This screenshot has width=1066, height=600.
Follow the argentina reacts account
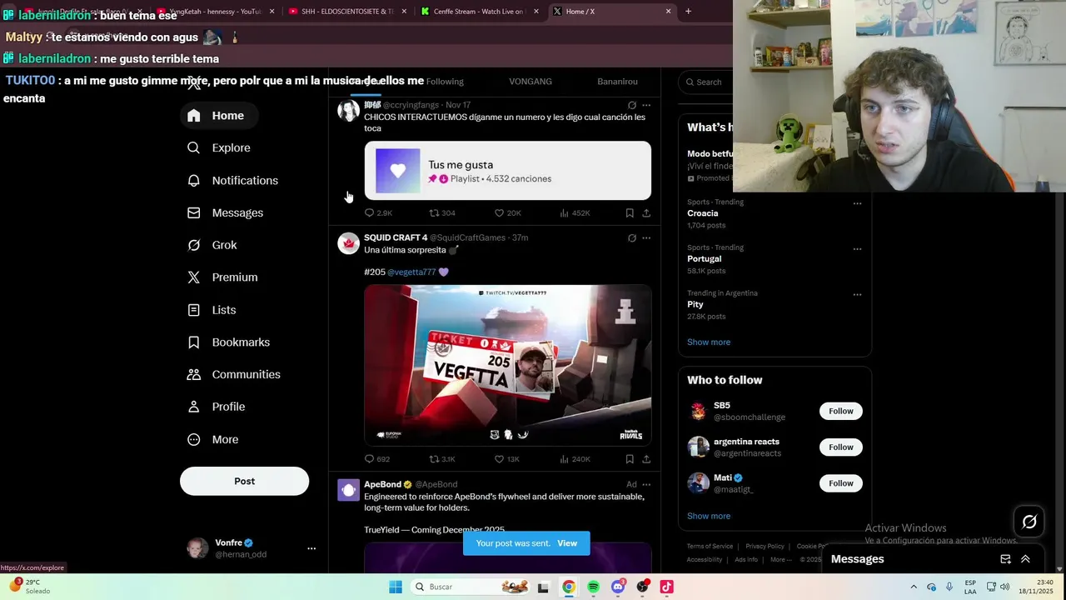(841, 447)
